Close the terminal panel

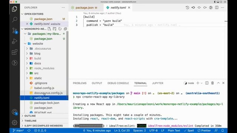[223, 83]
